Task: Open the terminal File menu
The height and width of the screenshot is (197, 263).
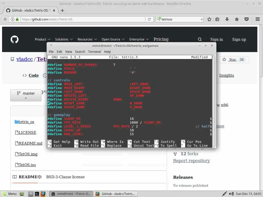Action: pos(51,52)
